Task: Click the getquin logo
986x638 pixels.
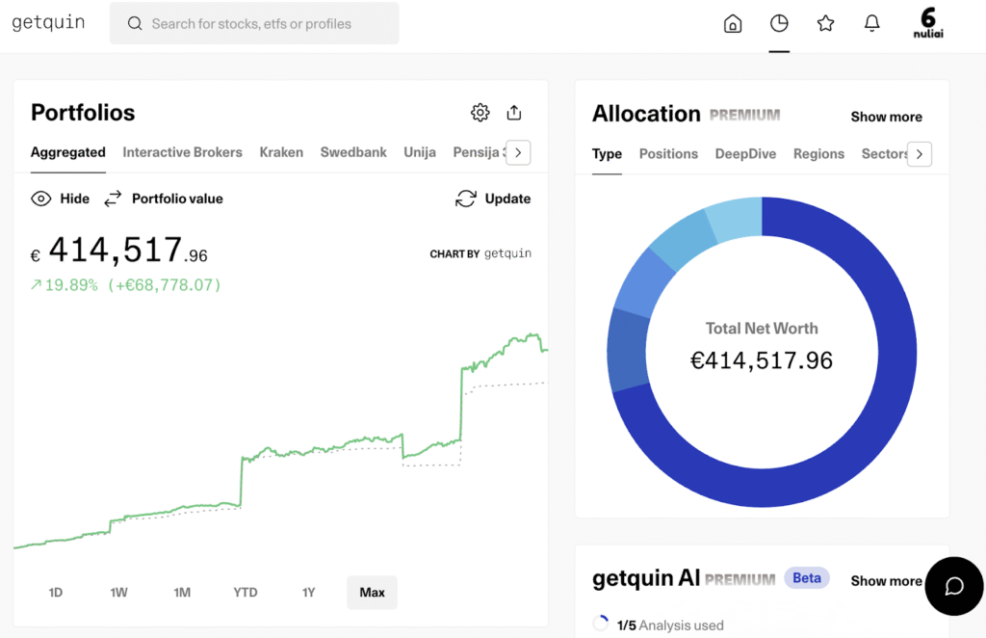Action: [48, 23]
